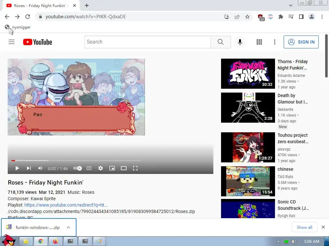This screenshot has width=329, height=246.
Task: Play the video
Action: pos(17,168)
